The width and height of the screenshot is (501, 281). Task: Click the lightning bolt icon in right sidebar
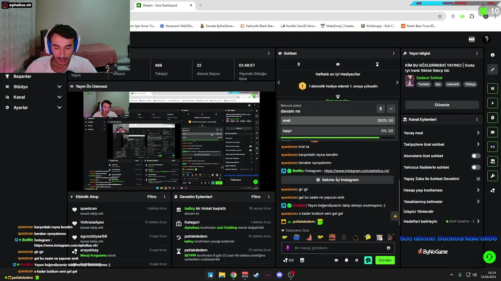[492, 103]
